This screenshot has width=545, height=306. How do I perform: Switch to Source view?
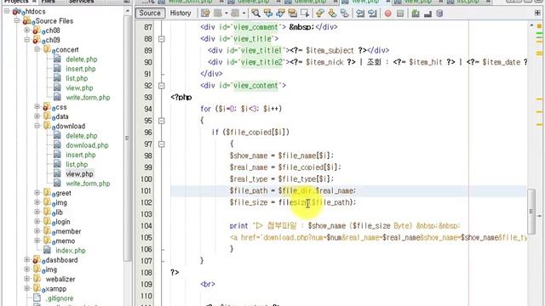[x=150, y=14]
